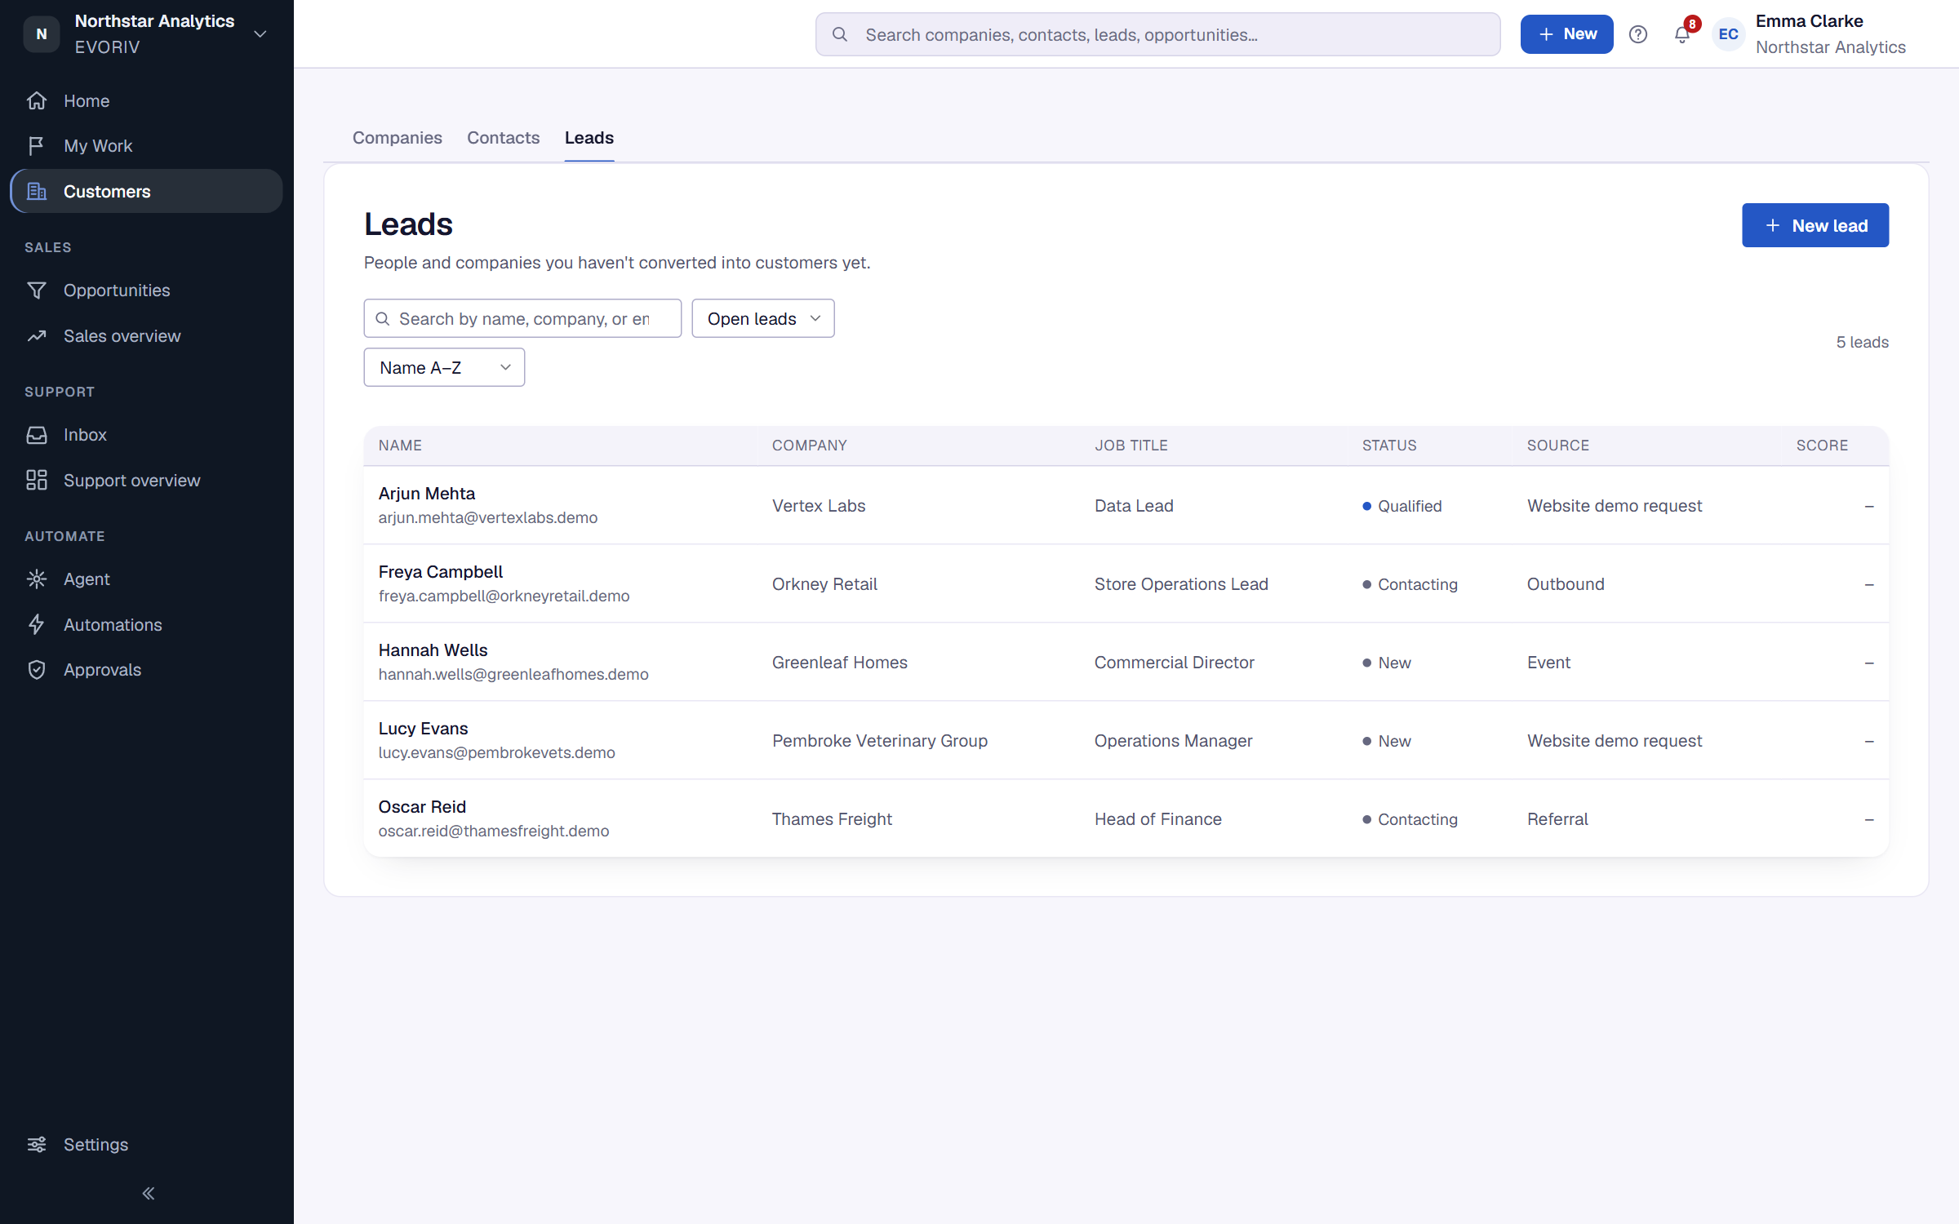Click Store Operations Lead job title
Image resolution: width=1959 pixels, height=1224 pixels.
(x=1181, y=584)
